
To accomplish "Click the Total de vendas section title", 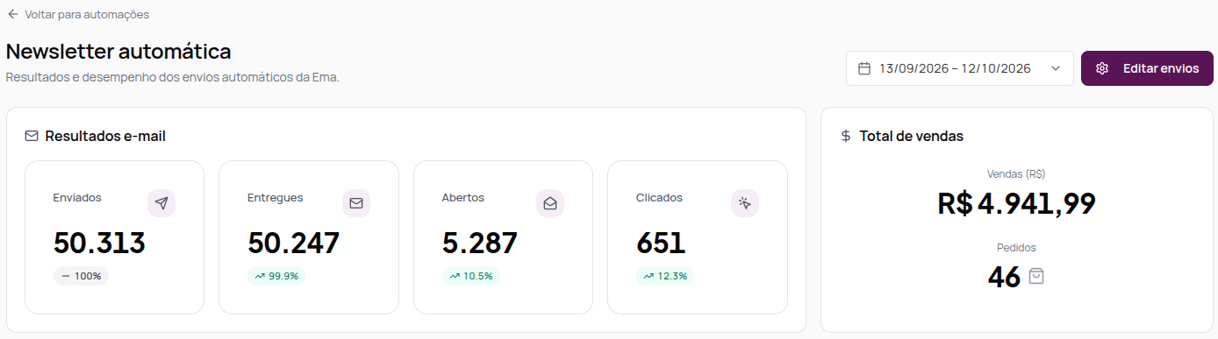I will point(912,136).
